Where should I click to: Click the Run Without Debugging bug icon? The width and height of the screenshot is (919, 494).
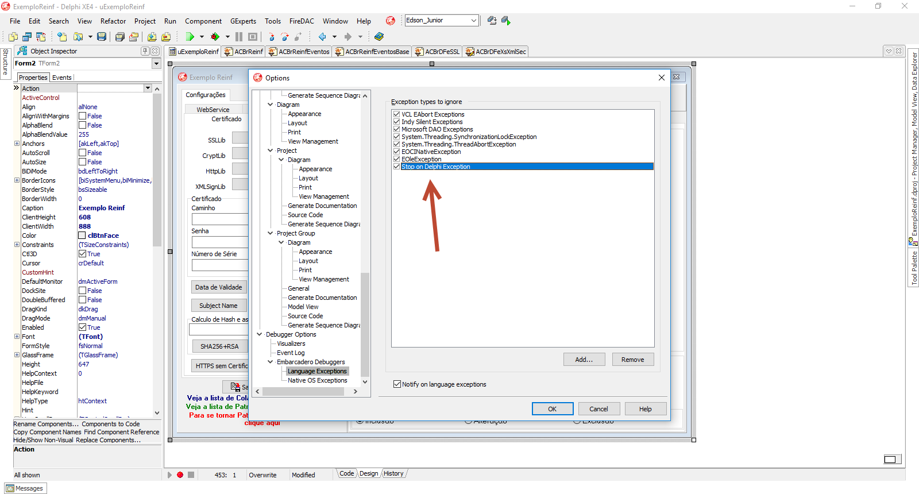pos(215,37)
